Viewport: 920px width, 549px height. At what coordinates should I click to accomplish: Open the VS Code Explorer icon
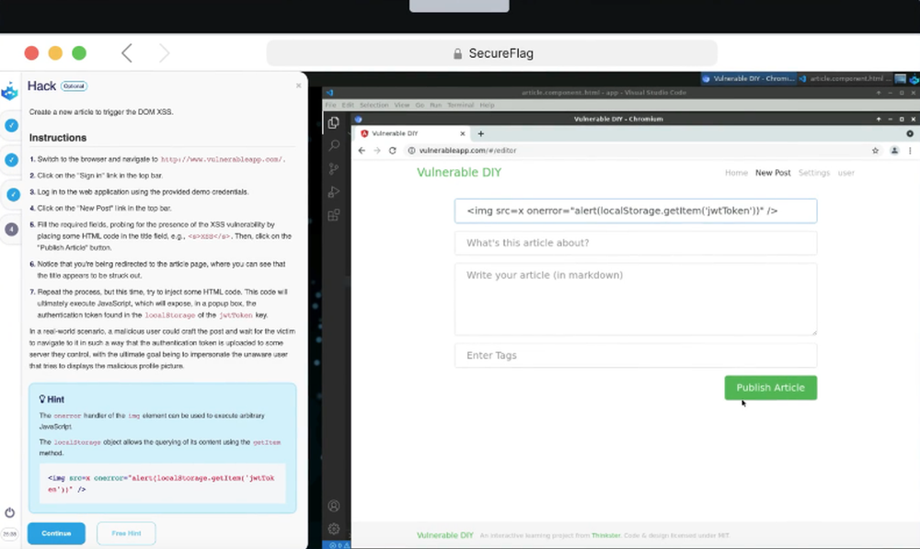click(x=333, y=122)
